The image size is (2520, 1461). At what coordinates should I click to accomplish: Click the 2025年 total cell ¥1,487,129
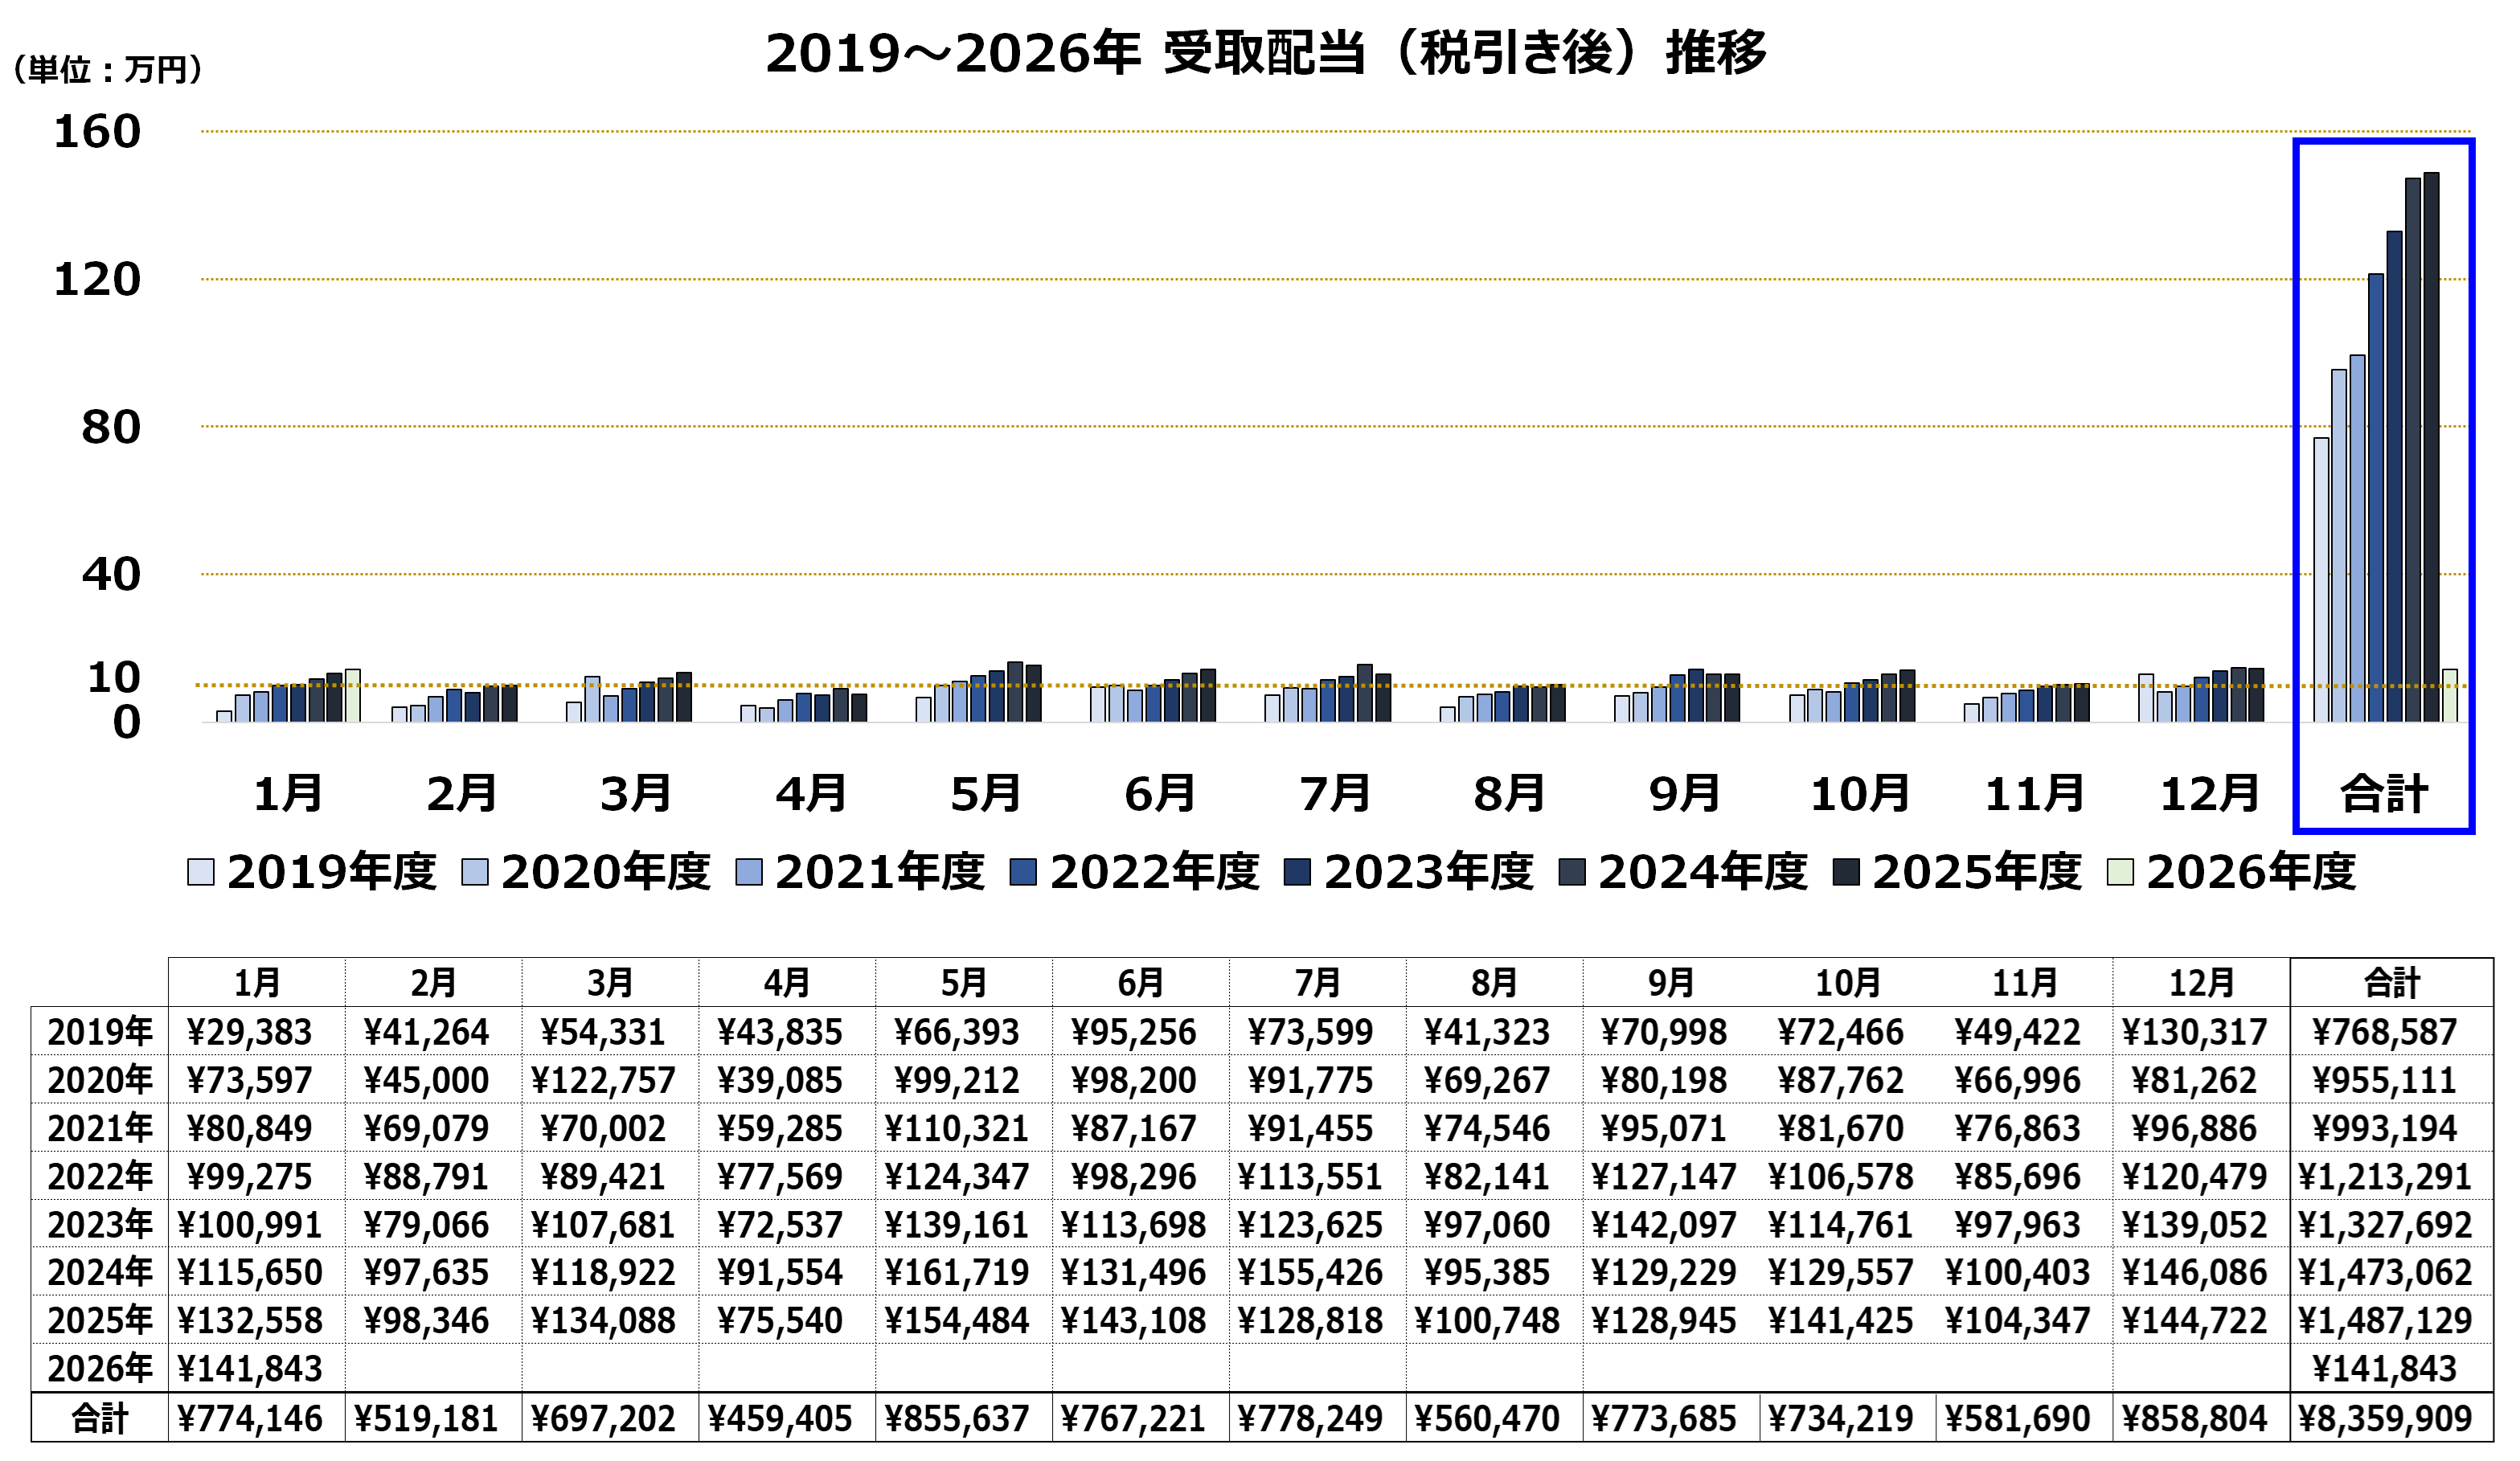[x=2385, y=1321]
